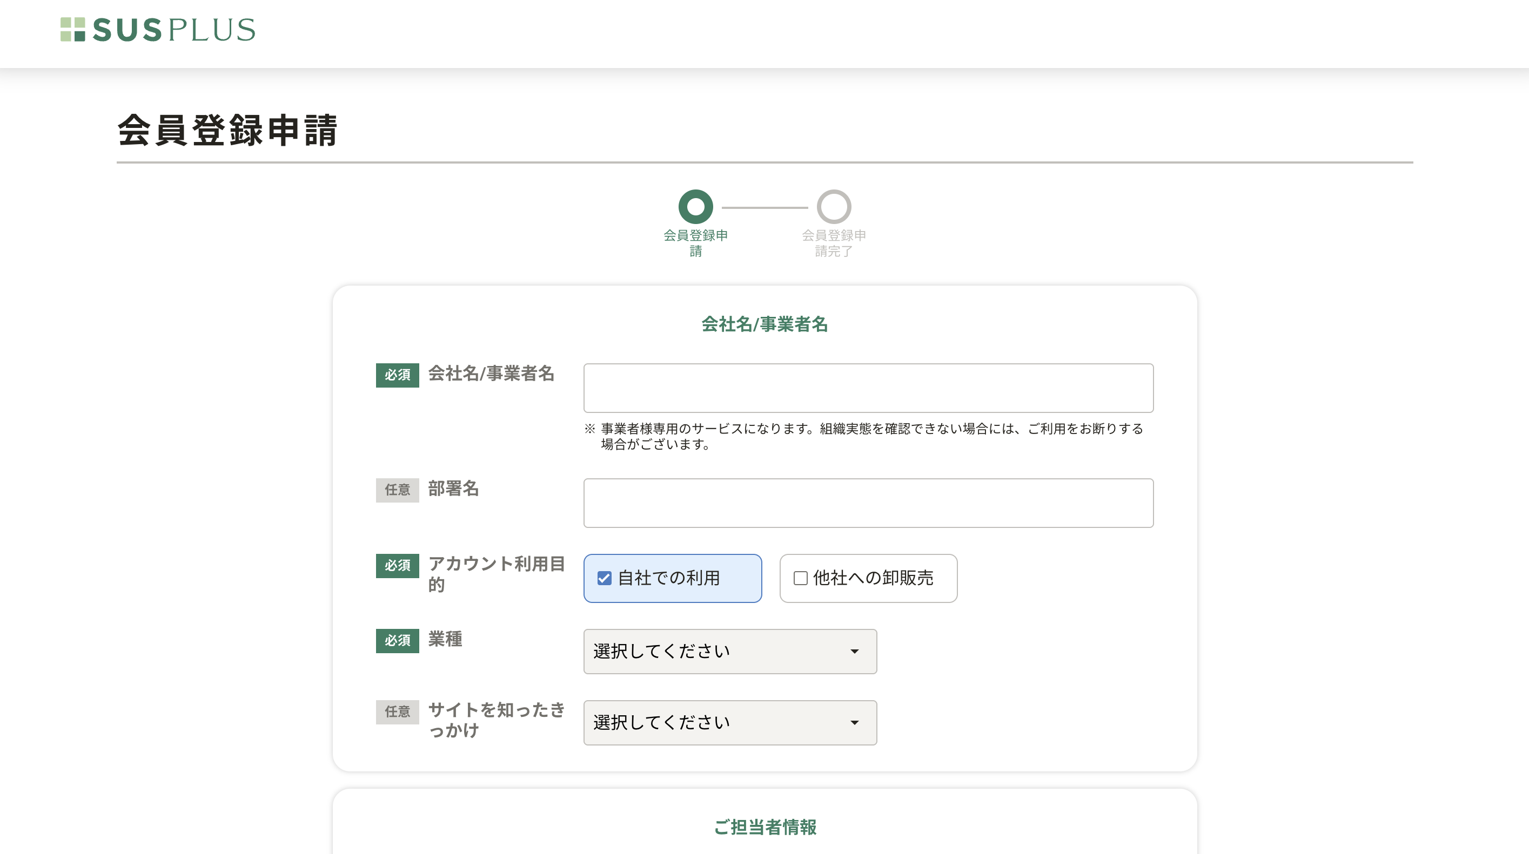Click the active step circle 会員登録申請
The image size is (1529, 854).
click(695, 206)
